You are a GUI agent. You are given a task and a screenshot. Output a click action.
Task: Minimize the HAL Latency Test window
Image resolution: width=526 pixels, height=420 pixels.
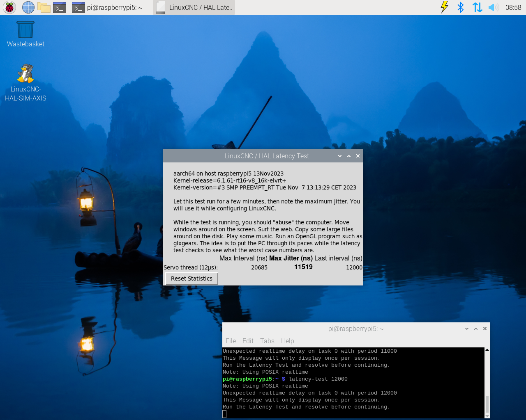340,156
